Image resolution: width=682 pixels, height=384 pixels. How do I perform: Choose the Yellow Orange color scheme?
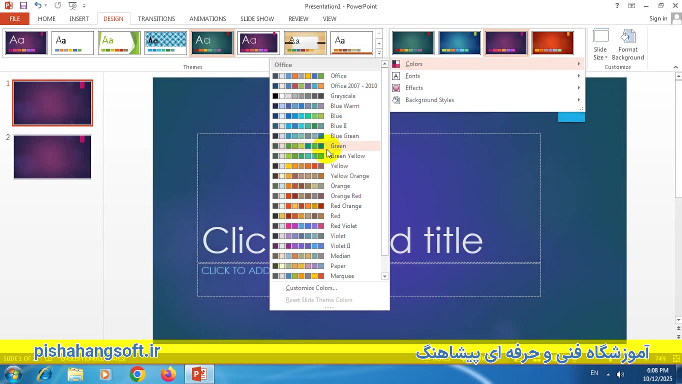coord(326,176)
